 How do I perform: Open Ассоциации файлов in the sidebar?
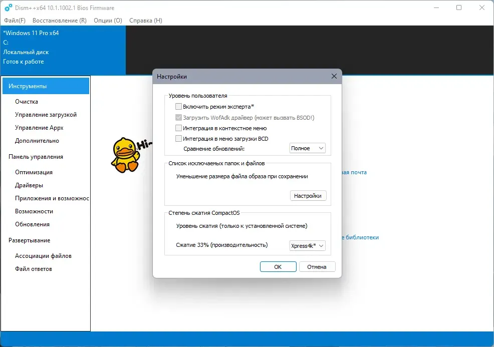click(x=43, y=256)
